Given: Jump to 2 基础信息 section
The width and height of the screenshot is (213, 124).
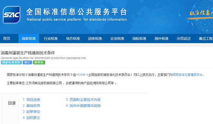Looking at the screenshot, I should coord(31,106).
